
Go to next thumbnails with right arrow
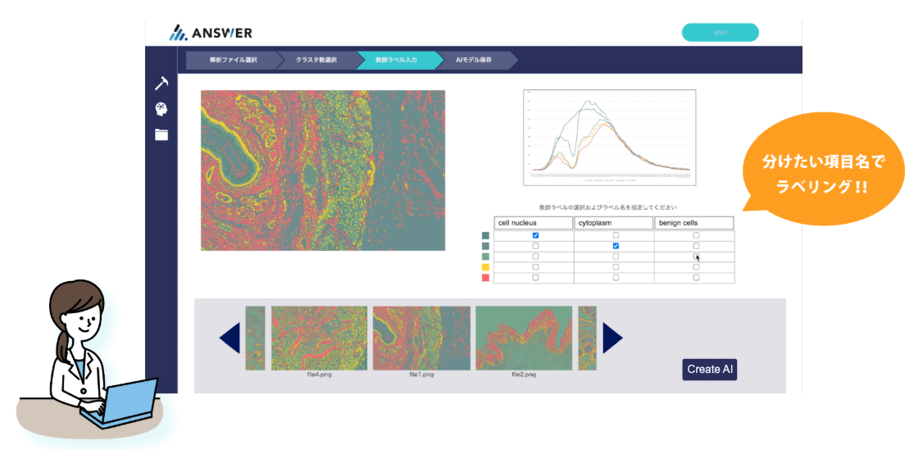point(612,338)
